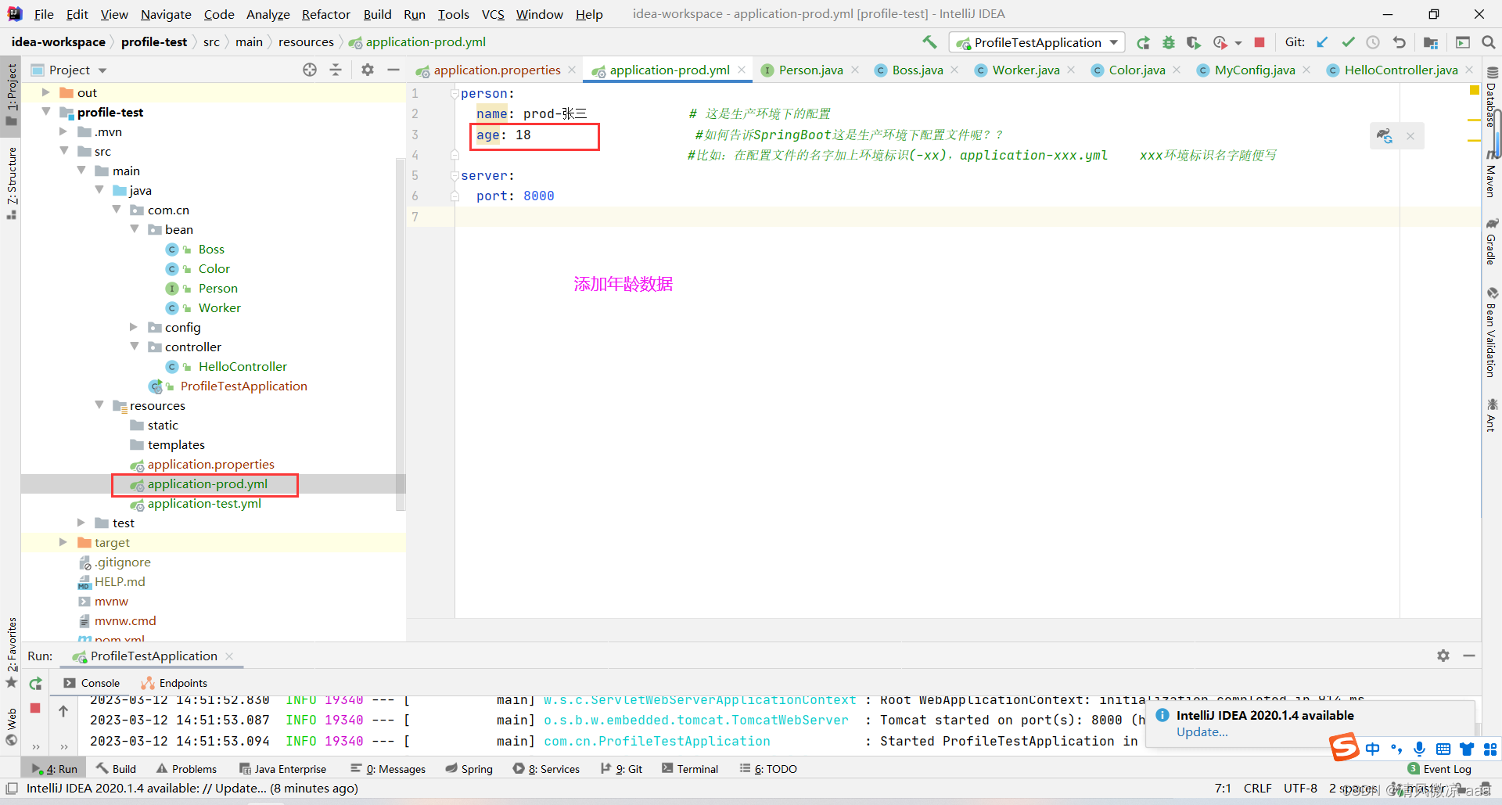1502x805 pixels.
Task: Collapse the bean package
Action: coord(135,229)
